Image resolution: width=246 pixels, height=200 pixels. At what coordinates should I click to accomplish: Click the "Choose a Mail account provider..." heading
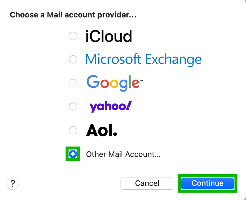(73, 15)
